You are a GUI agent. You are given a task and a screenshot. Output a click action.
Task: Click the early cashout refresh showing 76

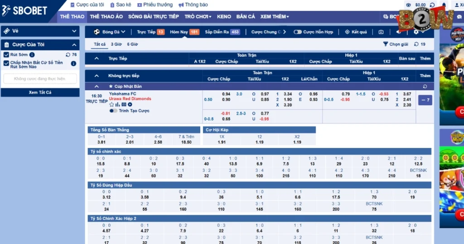tap(71, 55)
